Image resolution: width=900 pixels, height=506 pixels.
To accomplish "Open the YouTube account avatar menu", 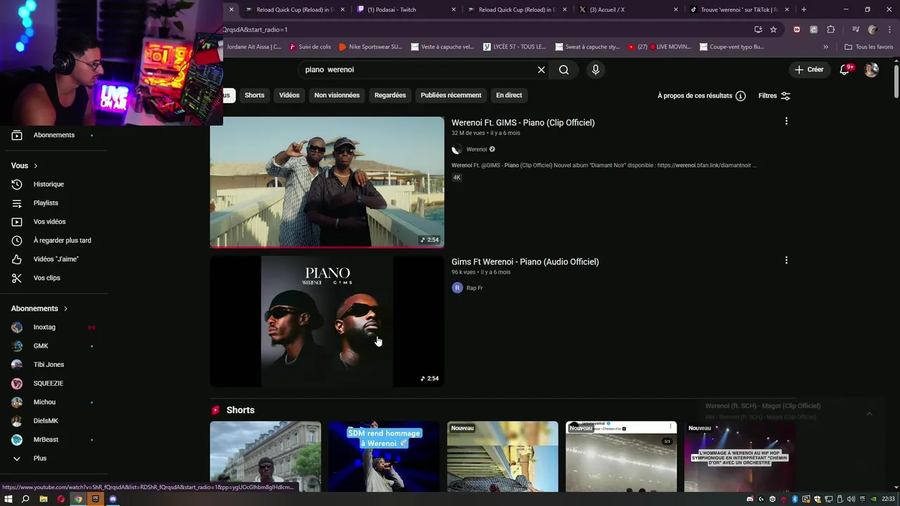I will pos(871,70).
